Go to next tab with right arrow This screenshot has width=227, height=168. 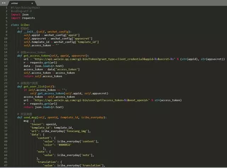tap(5, 3)
